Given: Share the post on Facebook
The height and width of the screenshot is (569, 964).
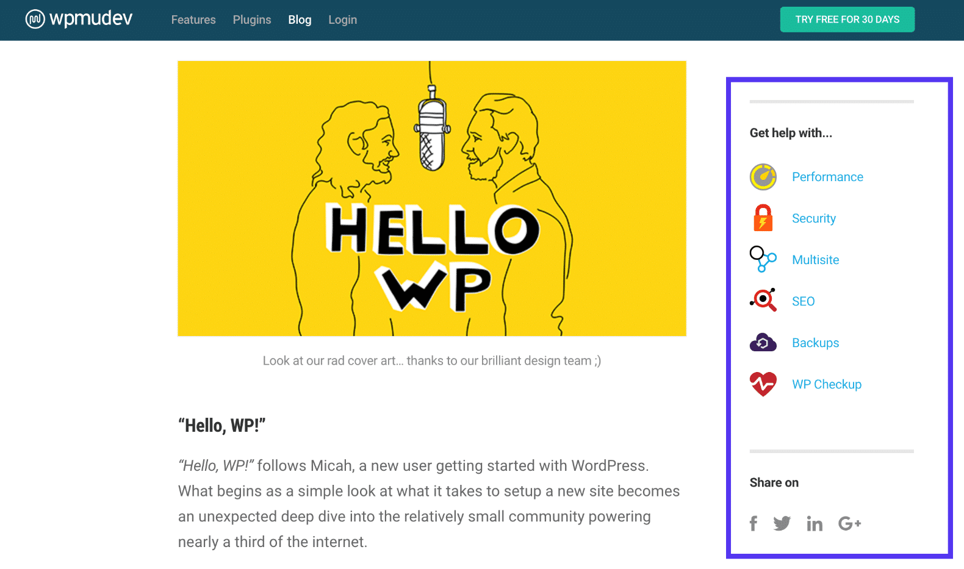Looking at the screenshot, I should pos(754,523).
